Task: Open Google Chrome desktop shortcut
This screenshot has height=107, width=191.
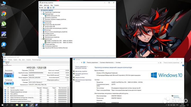Action: 4,14
